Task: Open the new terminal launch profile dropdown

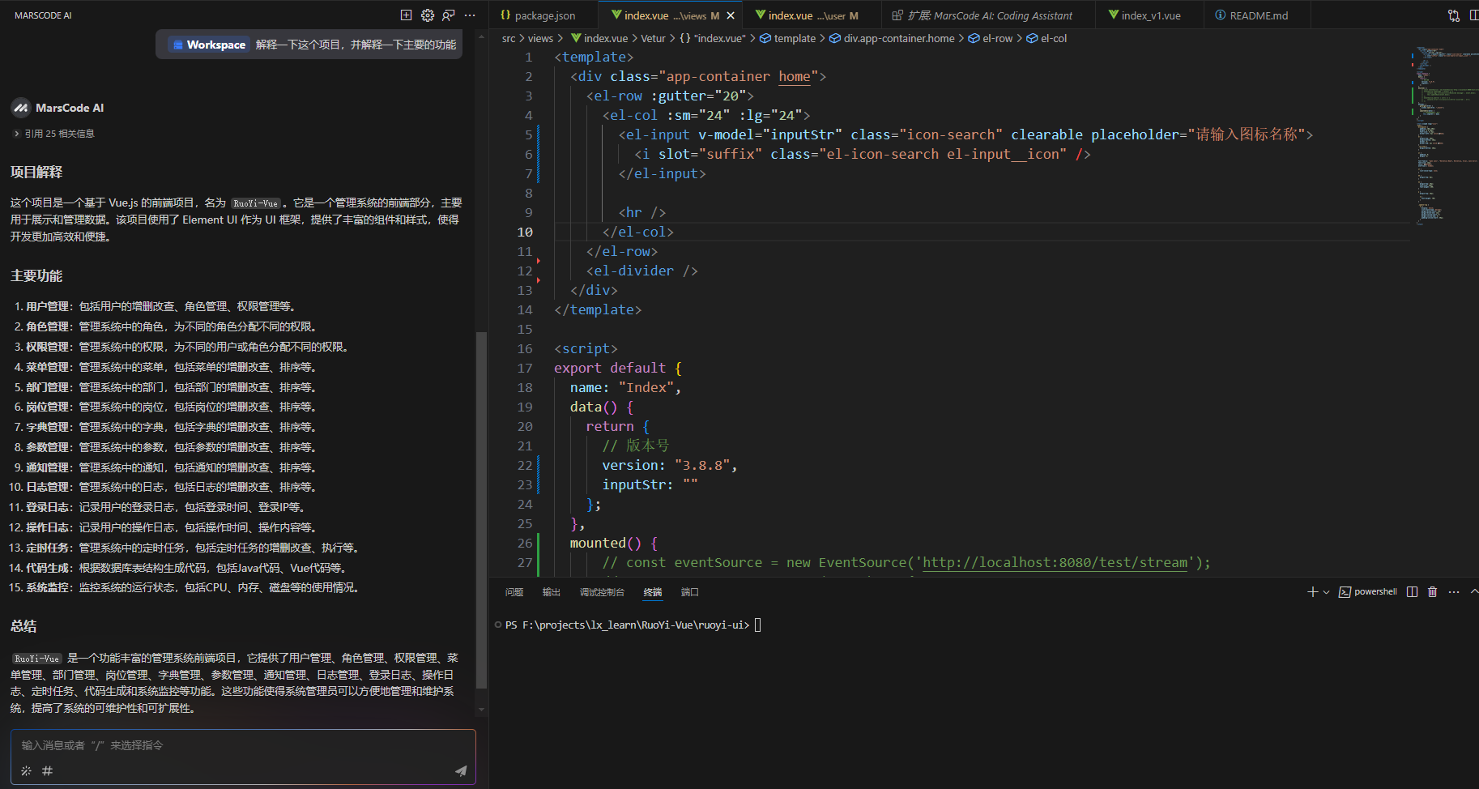Action: (x=1326, y=592)
